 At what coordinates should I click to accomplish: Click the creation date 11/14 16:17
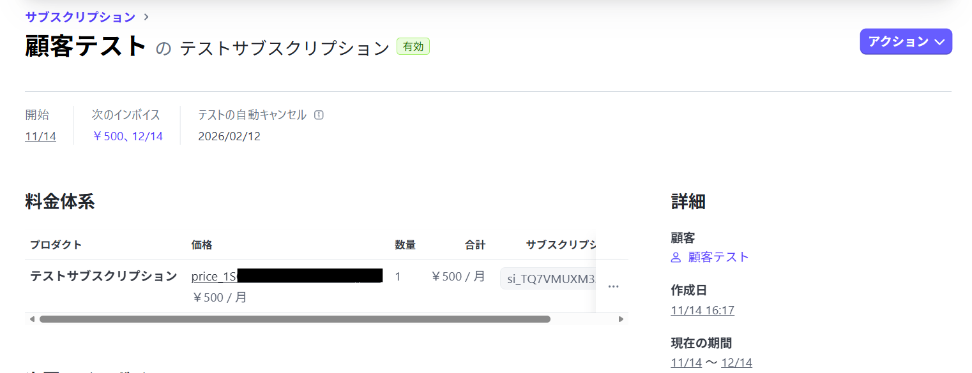tap(702, 311)
